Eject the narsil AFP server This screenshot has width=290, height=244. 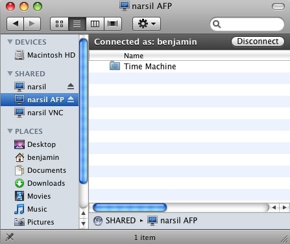tap(71, 100)
